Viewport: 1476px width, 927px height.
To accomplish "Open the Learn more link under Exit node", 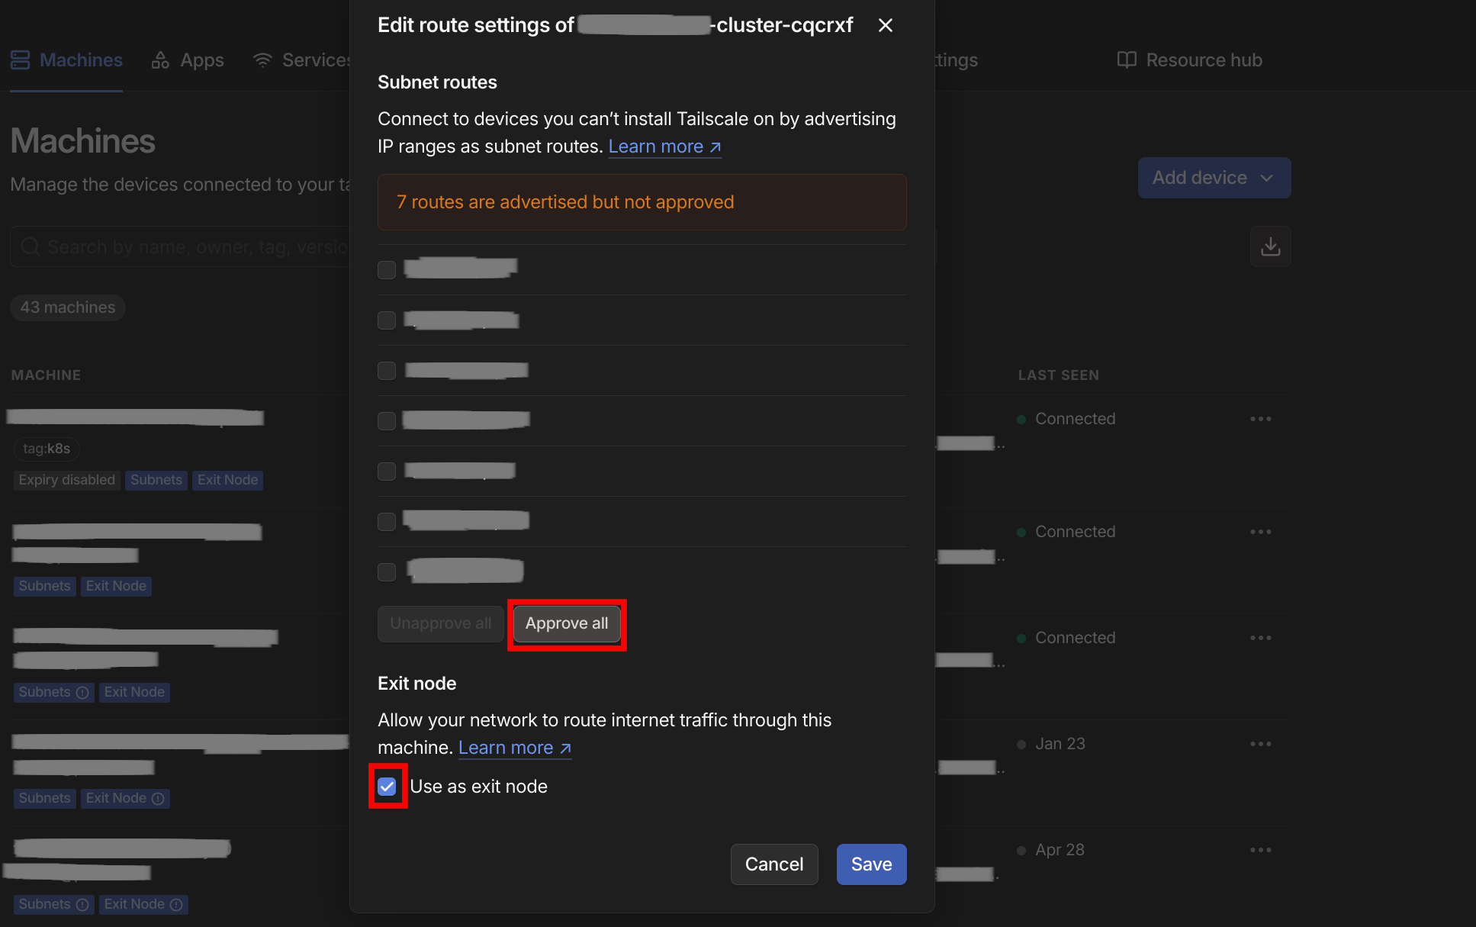I will (x=507, y=748).
